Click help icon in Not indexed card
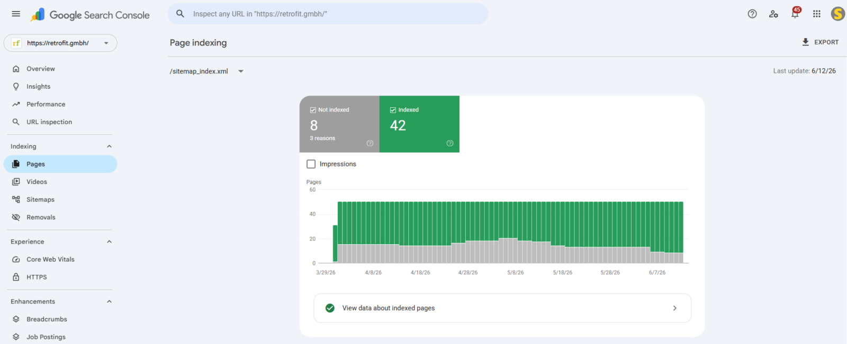 370,143
